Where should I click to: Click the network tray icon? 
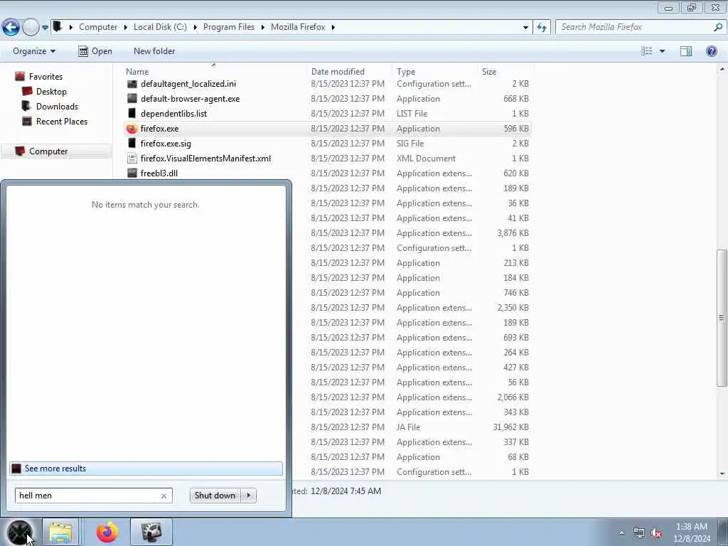[x=639, y=533]
